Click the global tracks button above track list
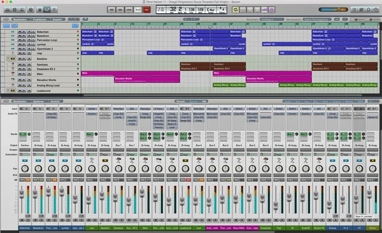382x233 pixels. [75, 25]
